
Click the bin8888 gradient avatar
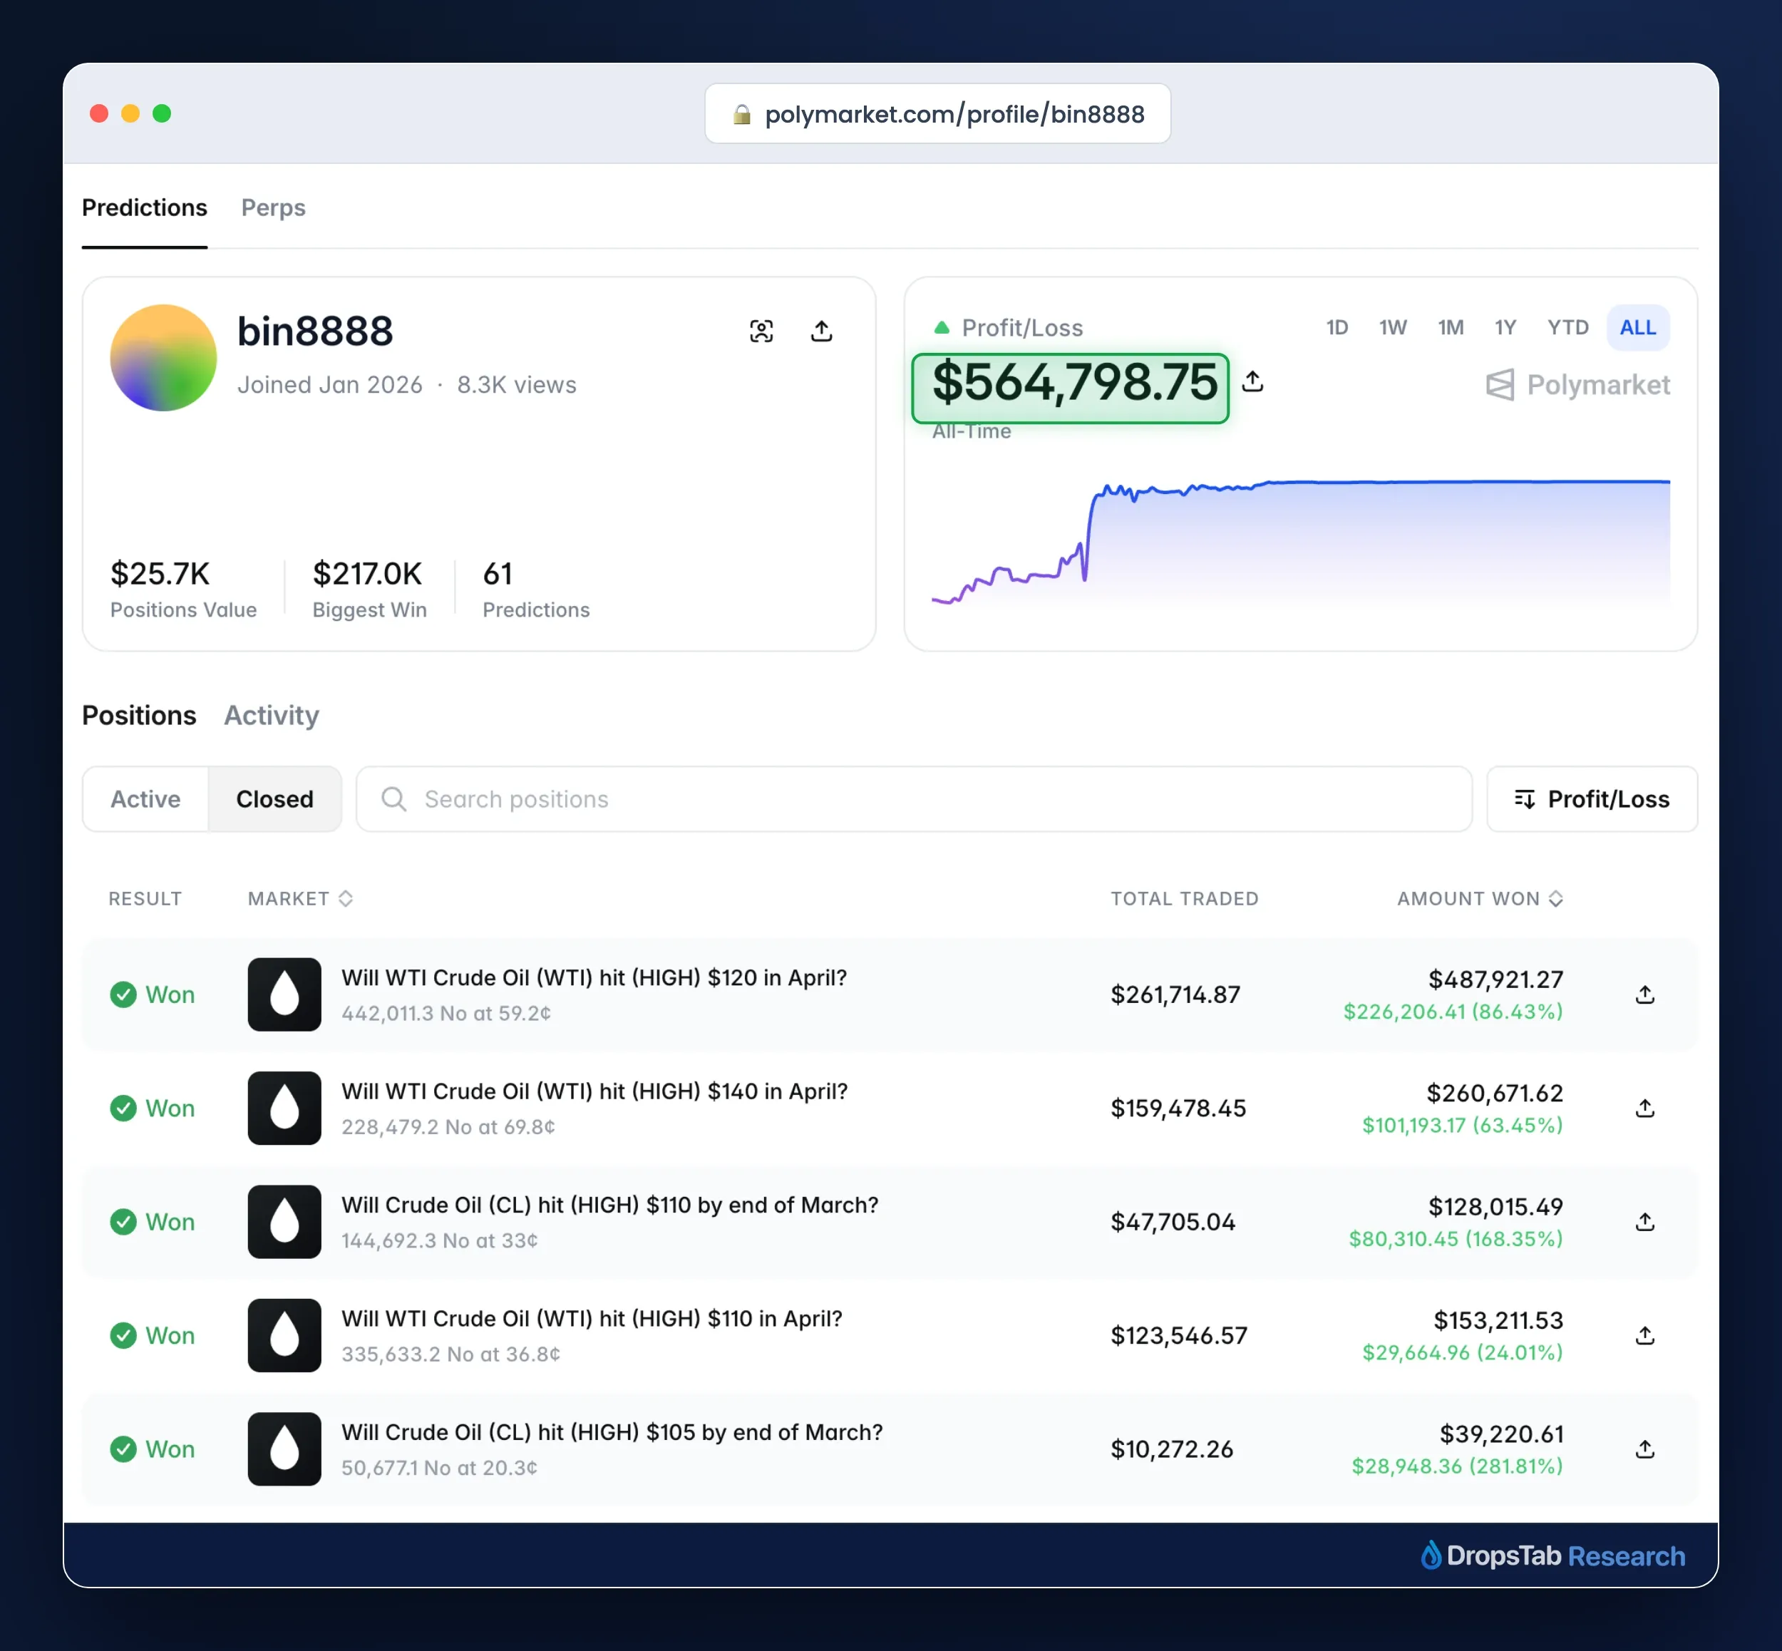(x=163, y=357)
